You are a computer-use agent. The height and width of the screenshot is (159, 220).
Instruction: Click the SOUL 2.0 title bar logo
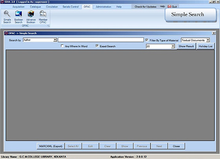(x=2, y=2)
